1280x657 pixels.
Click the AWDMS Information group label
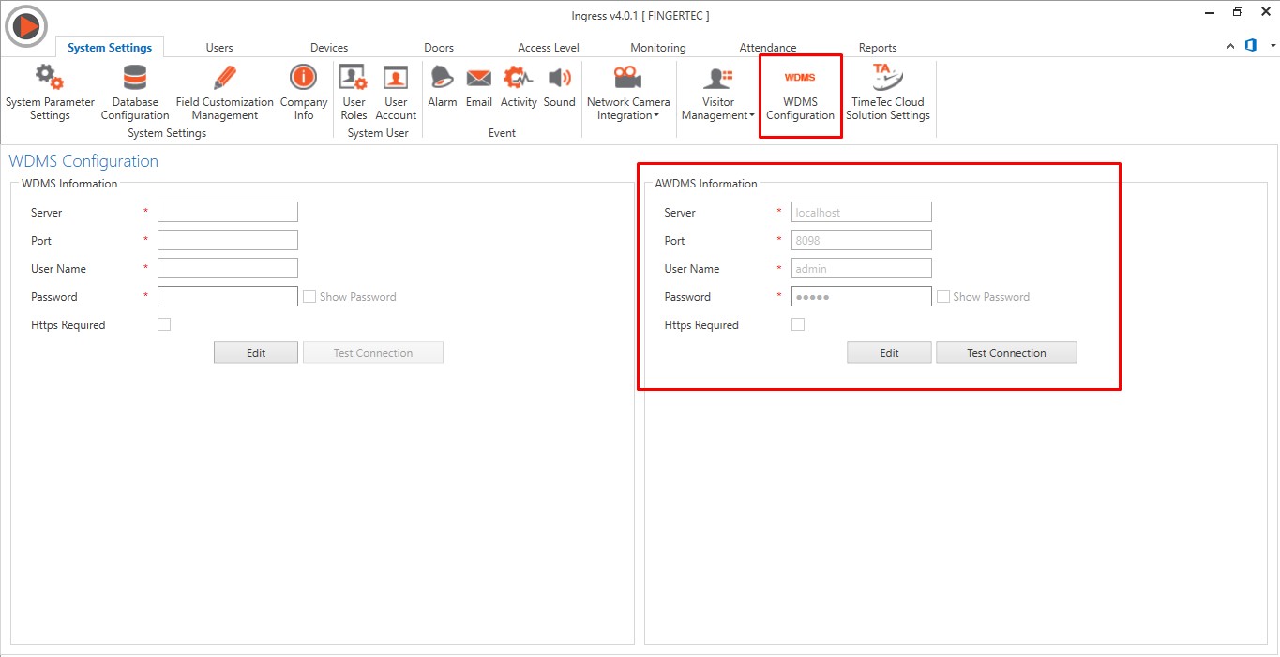pyautogui.click(x=706, y=184)
